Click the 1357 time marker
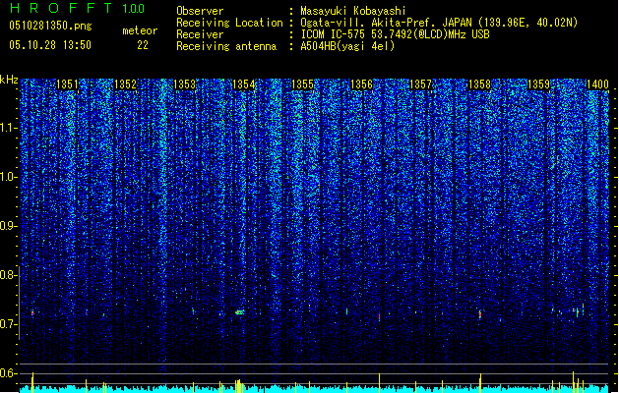 [x=421, y=84]
